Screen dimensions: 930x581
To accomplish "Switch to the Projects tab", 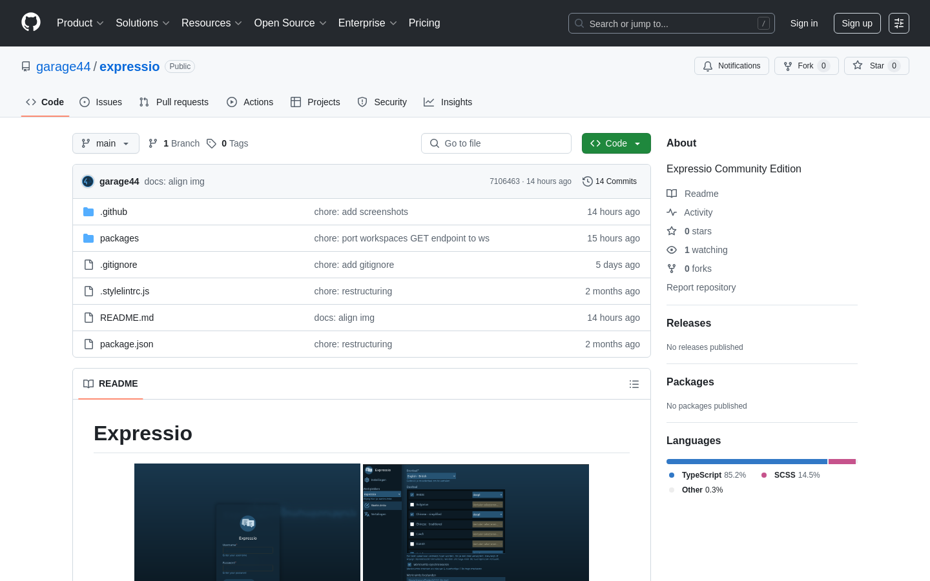I will pos(315,102).
